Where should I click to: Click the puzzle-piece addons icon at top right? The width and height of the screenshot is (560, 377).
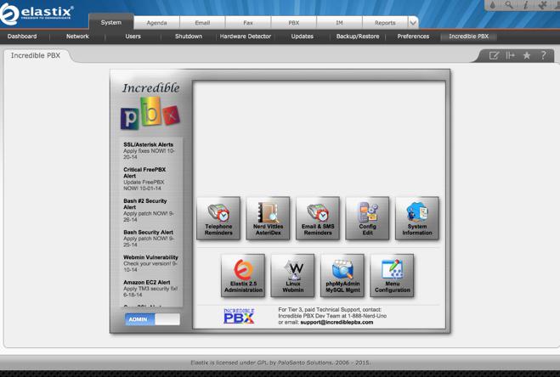pos(542,5)
